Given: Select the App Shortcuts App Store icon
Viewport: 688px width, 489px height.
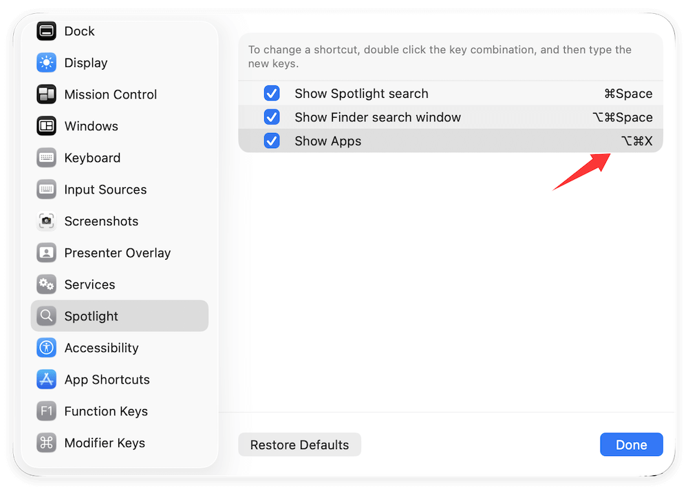Looking at the screenshot, I should [x=45, y=379].
